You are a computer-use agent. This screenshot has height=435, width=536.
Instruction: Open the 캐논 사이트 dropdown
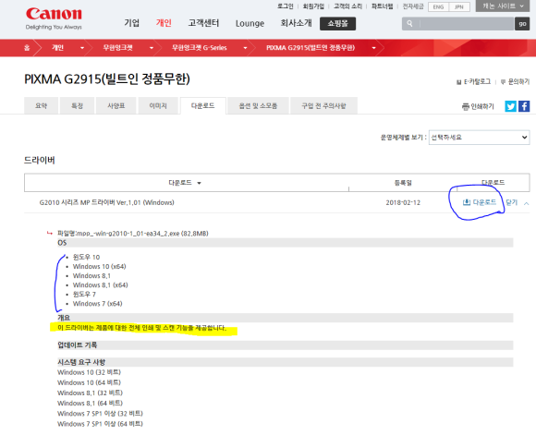point(502,6)
